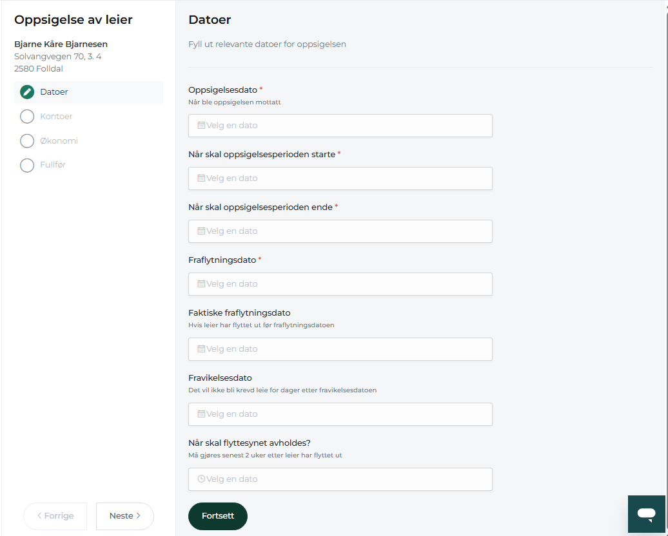Click postal text 2580 Folldal

(x=39, y=69)
